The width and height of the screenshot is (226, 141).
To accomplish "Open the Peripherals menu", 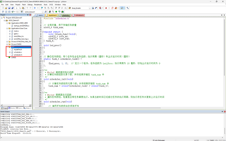I will point(38,5).
